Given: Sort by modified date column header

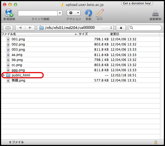Looking at the screenshot, I should (x=136, y=34).
